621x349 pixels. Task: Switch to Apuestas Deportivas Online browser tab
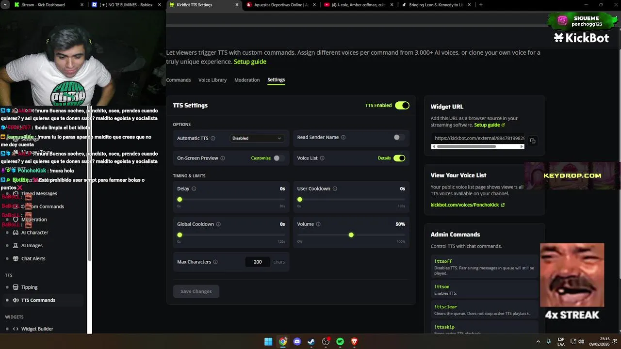(x=280, y=5)
